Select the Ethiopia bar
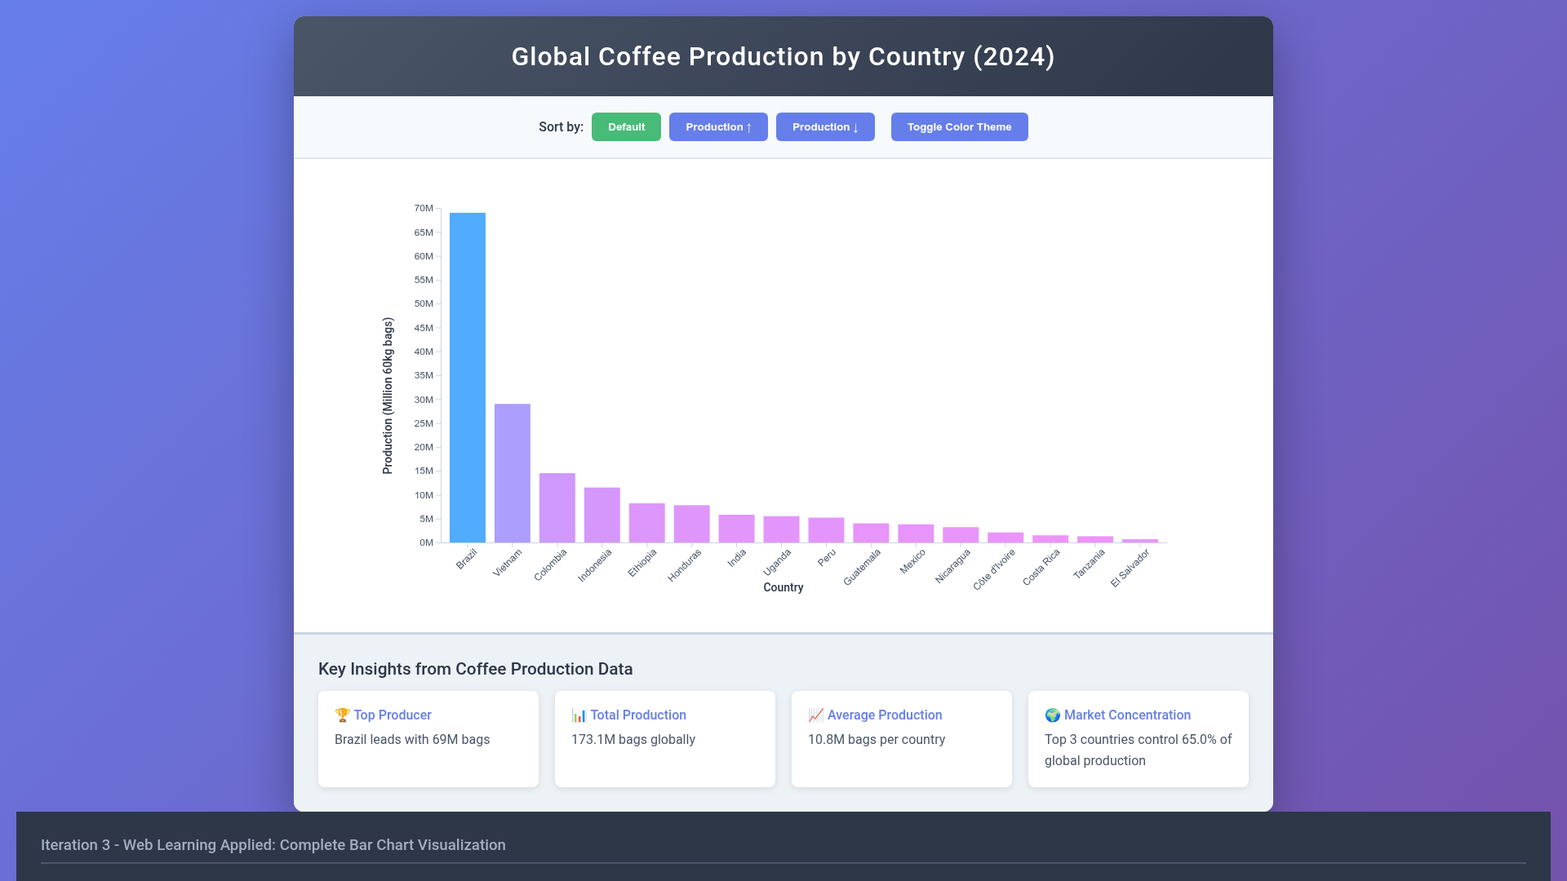The width and height of the screenshot is (1567, 881). (647, 523)
